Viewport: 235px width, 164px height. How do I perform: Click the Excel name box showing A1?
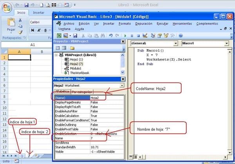click(x=26, y=45)
